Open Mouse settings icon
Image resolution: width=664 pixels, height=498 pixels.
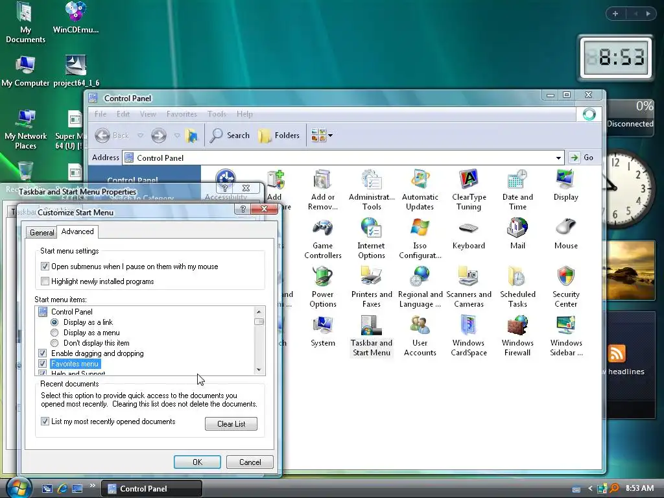click(565, 234)
